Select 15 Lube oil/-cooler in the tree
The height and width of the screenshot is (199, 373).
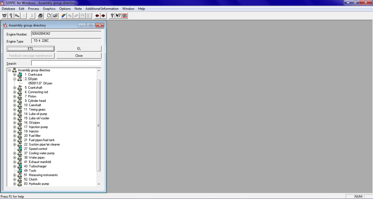coord(37,118)
